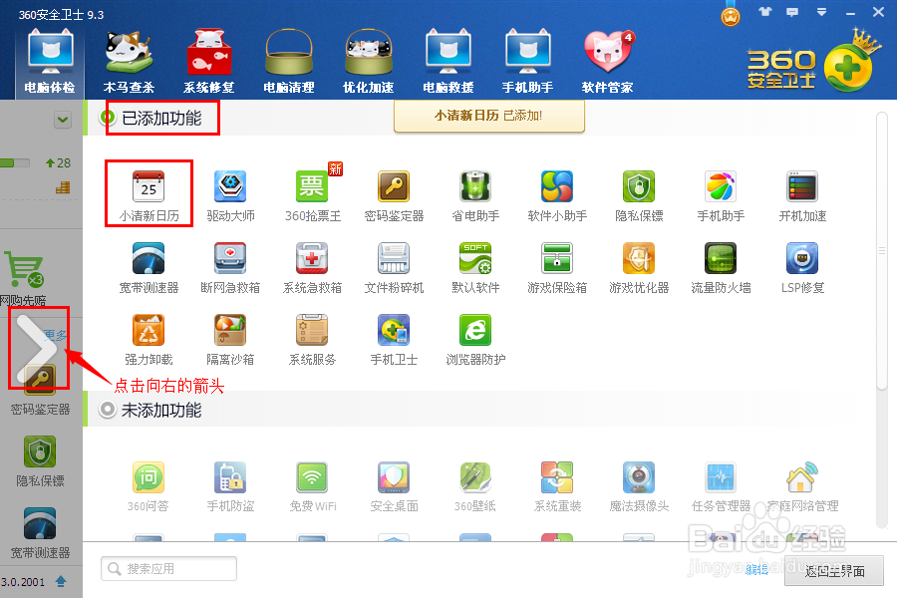Open 手机卫士 icon
897x598 pixels.
[x=394, y=339]
